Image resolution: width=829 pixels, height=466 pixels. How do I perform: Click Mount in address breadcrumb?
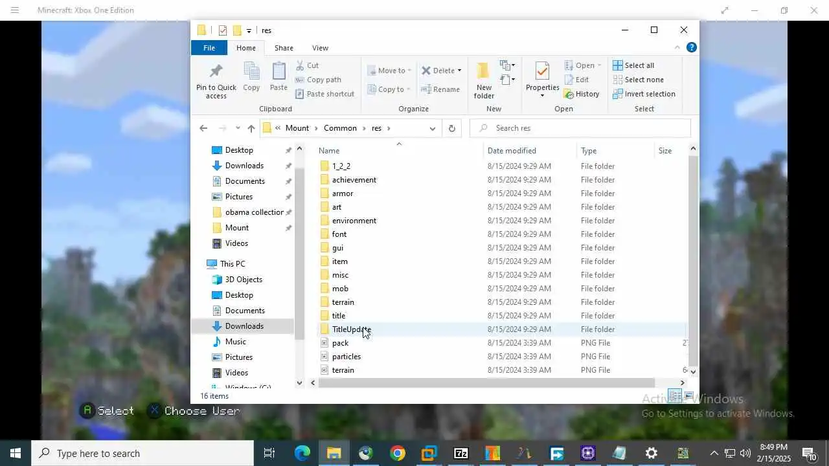pos(297,128)
